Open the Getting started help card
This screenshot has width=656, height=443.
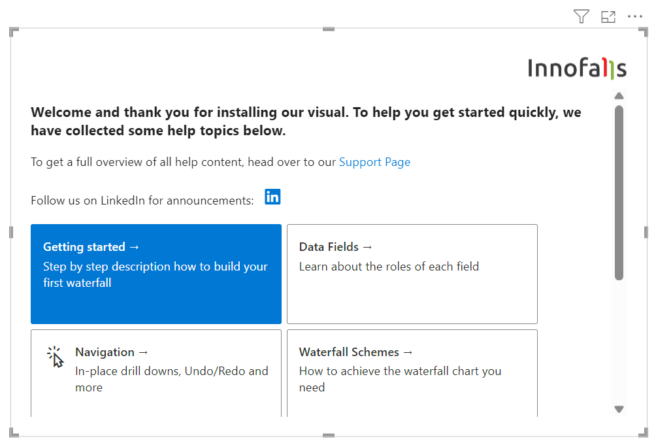coord(156,274)
